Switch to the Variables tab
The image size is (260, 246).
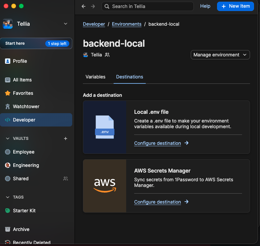(x=95, y=77)
